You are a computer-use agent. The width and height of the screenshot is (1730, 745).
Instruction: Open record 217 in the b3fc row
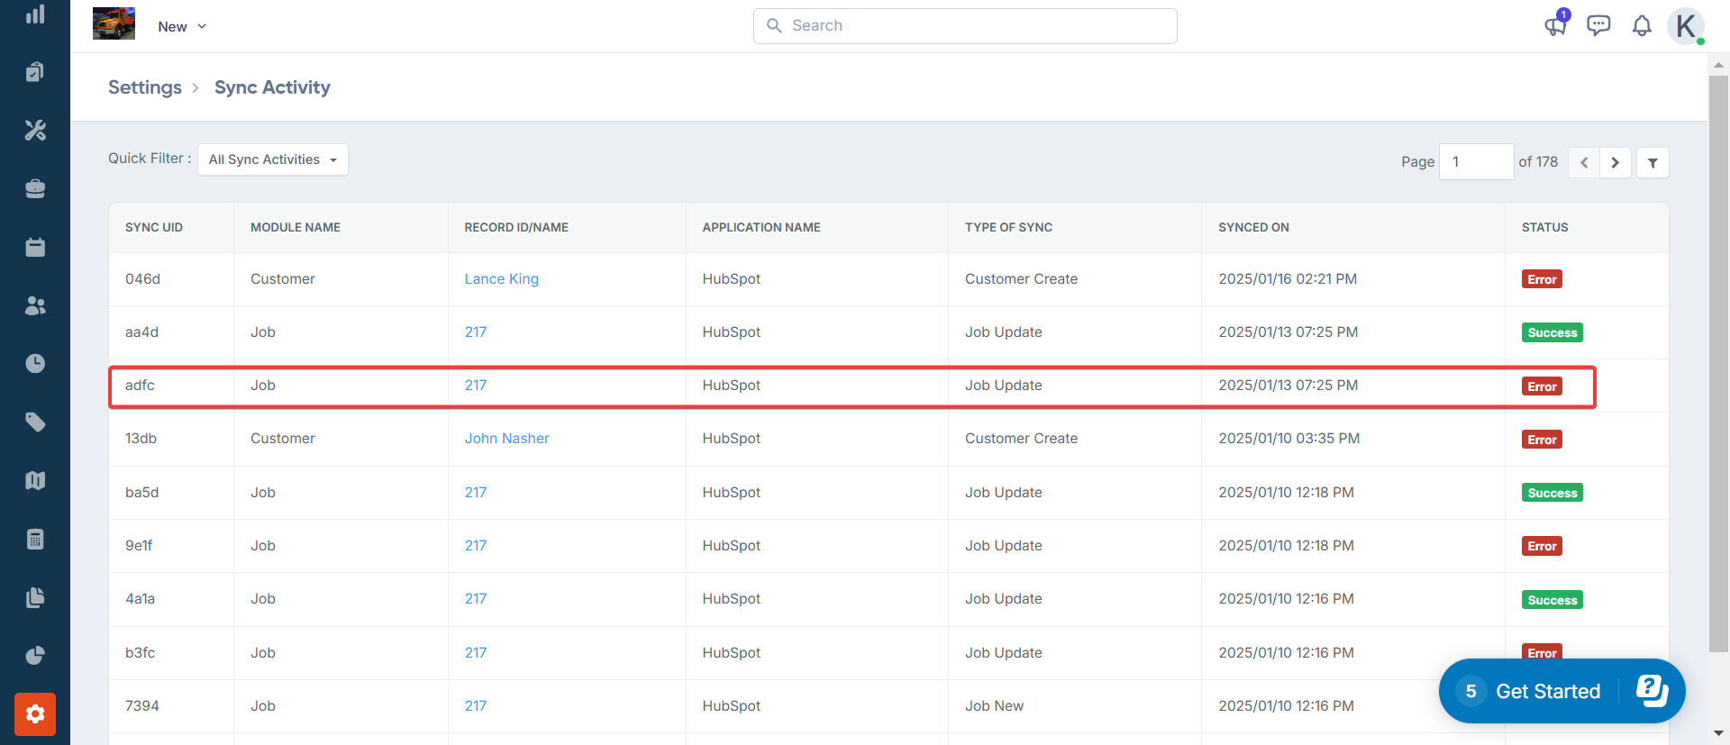476,653
